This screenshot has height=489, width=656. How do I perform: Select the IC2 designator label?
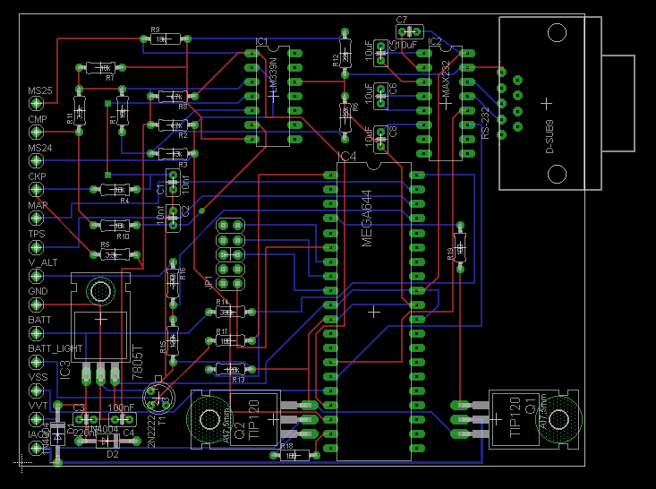pos(435,41)
